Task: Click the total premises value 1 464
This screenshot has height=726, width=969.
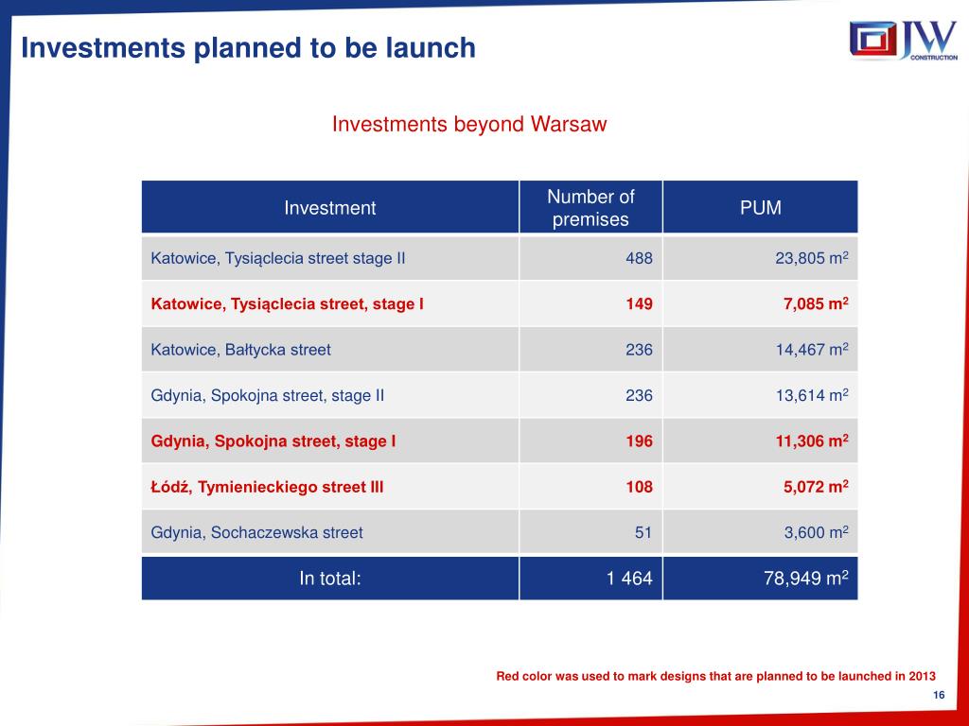Action: 629,578
